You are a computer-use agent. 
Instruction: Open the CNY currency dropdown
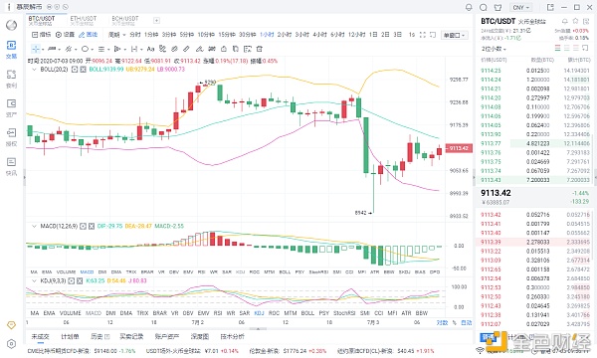[521, 7]
